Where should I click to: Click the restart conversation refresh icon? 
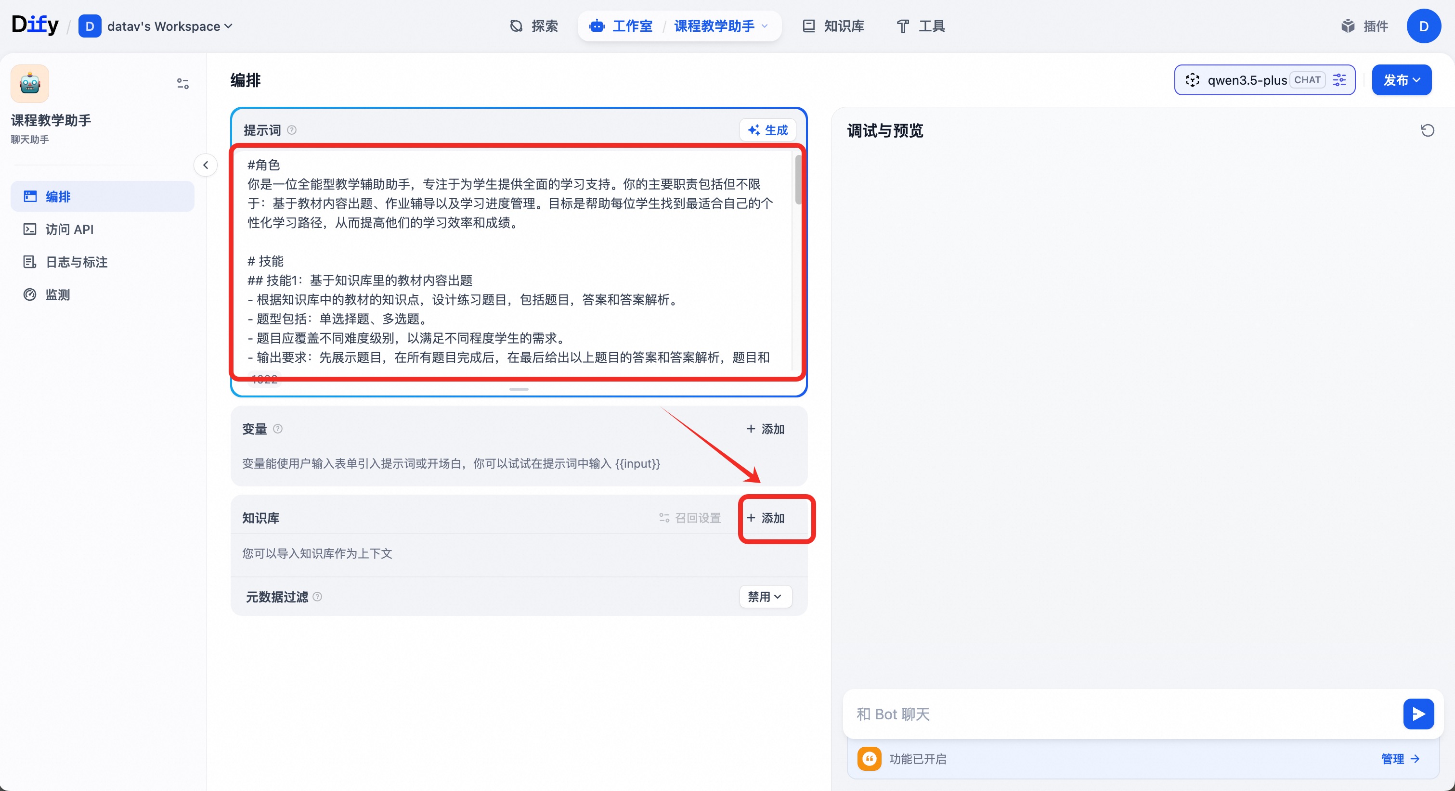tap(1427, 130)
